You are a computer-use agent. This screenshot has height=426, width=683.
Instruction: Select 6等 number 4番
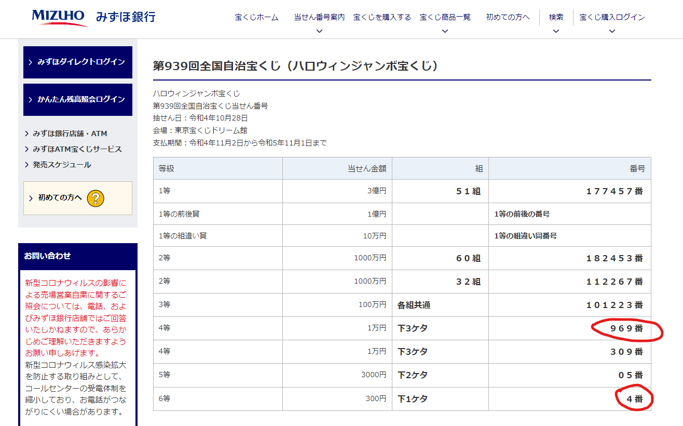coord(635,399)
